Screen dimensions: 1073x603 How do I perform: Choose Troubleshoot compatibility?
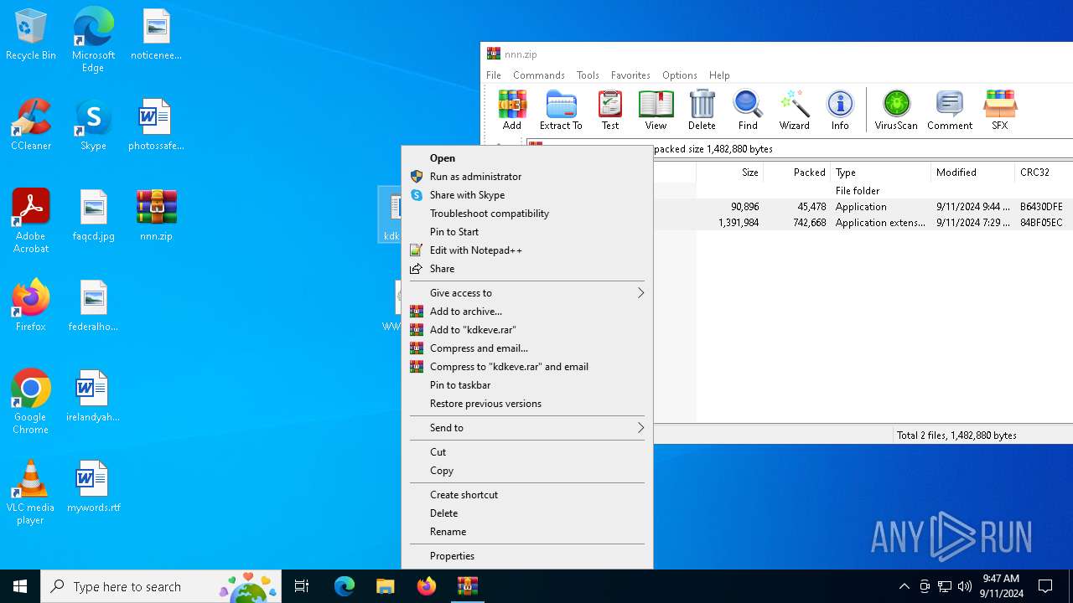pos(527,214)
